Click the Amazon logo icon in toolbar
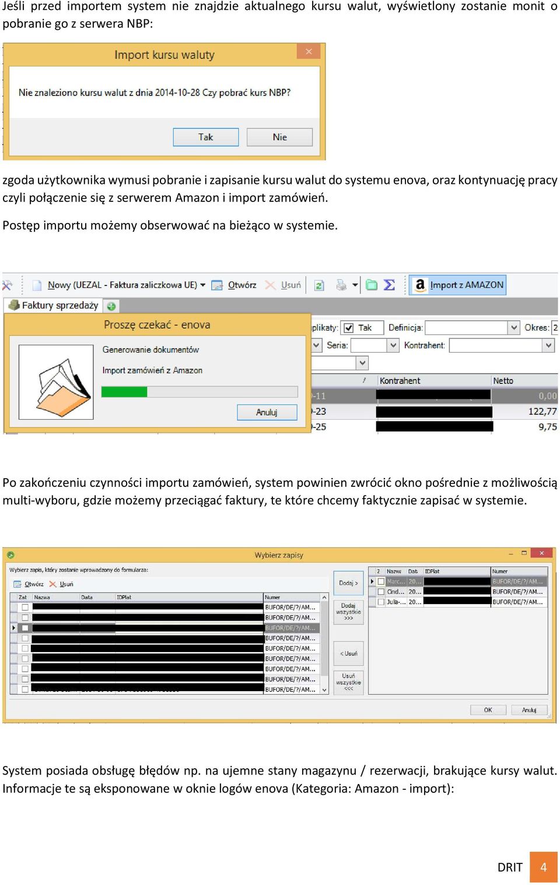This screenshot has height=885, width=560. pos(419,285)
